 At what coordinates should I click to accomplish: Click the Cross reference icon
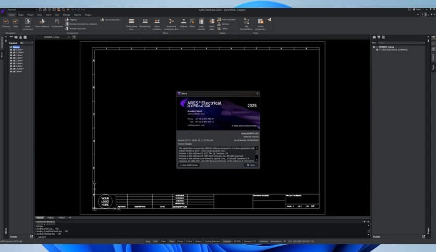coord(42,21)
